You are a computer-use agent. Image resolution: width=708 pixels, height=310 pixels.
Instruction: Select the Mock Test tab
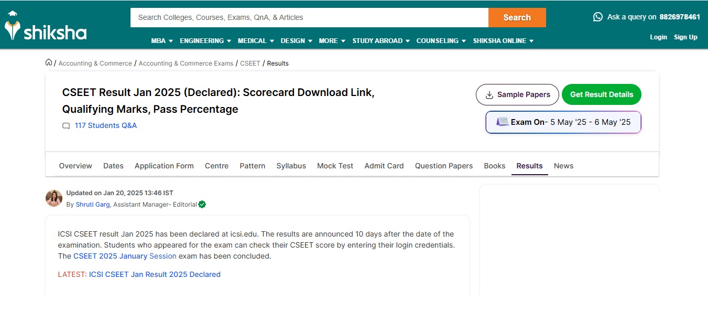[335, 166]
